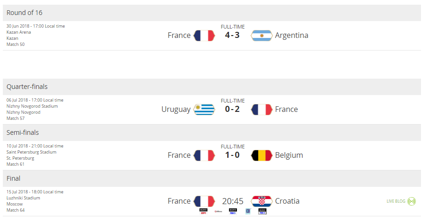Select the Argentina team name
The image size is (428, 221).
click(292, 36)
